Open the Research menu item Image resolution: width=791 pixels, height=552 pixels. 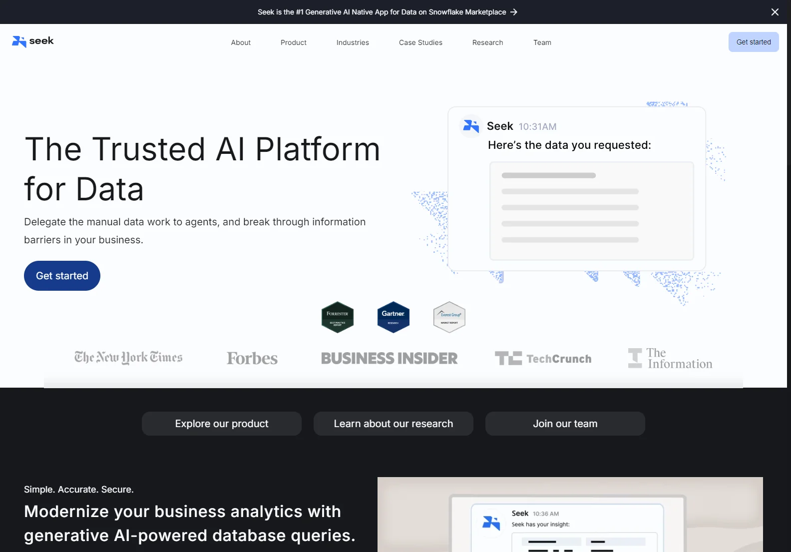tap(488, 42)
